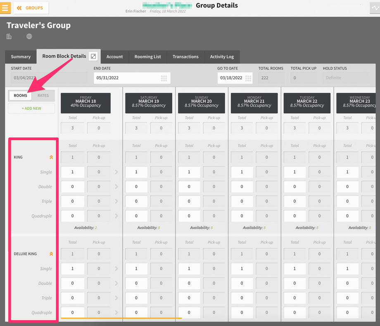Select the Monday March 21 date header

tap(254, 103)
